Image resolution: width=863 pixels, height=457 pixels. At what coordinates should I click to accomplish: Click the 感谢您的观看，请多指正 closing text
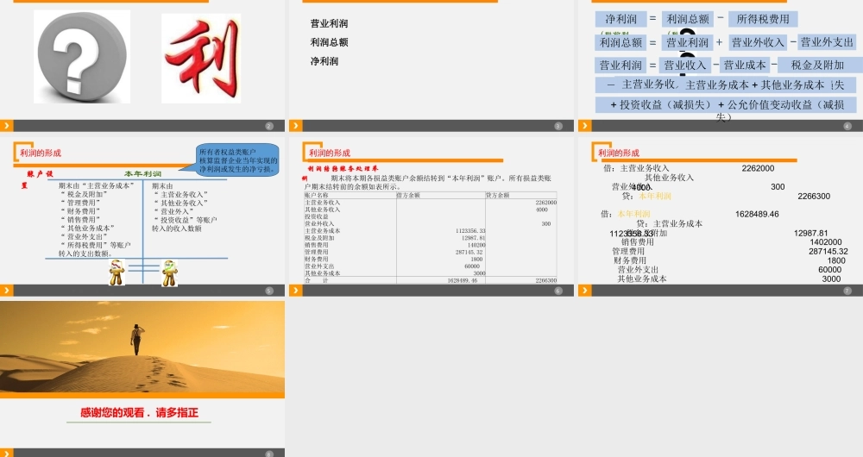(x=139, y=412)
